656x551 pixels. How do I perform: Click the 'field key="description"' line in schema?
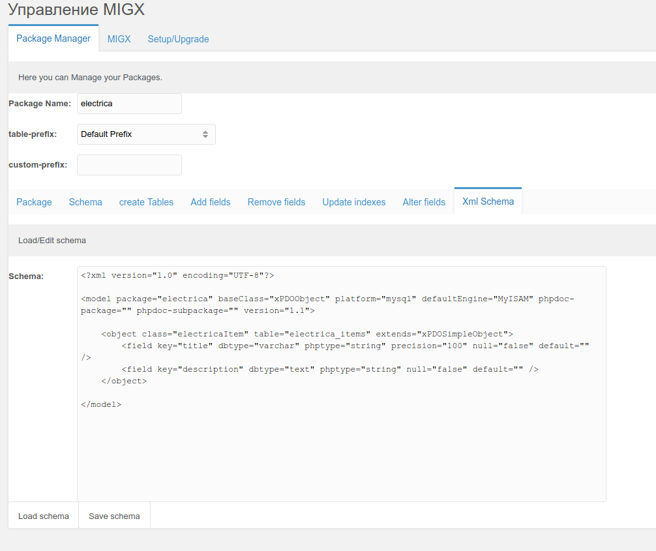pyautogui.click(x=330, y=370)
